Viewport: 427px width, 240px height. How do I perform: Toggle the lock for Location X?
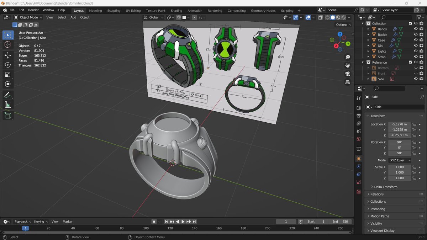414,124
